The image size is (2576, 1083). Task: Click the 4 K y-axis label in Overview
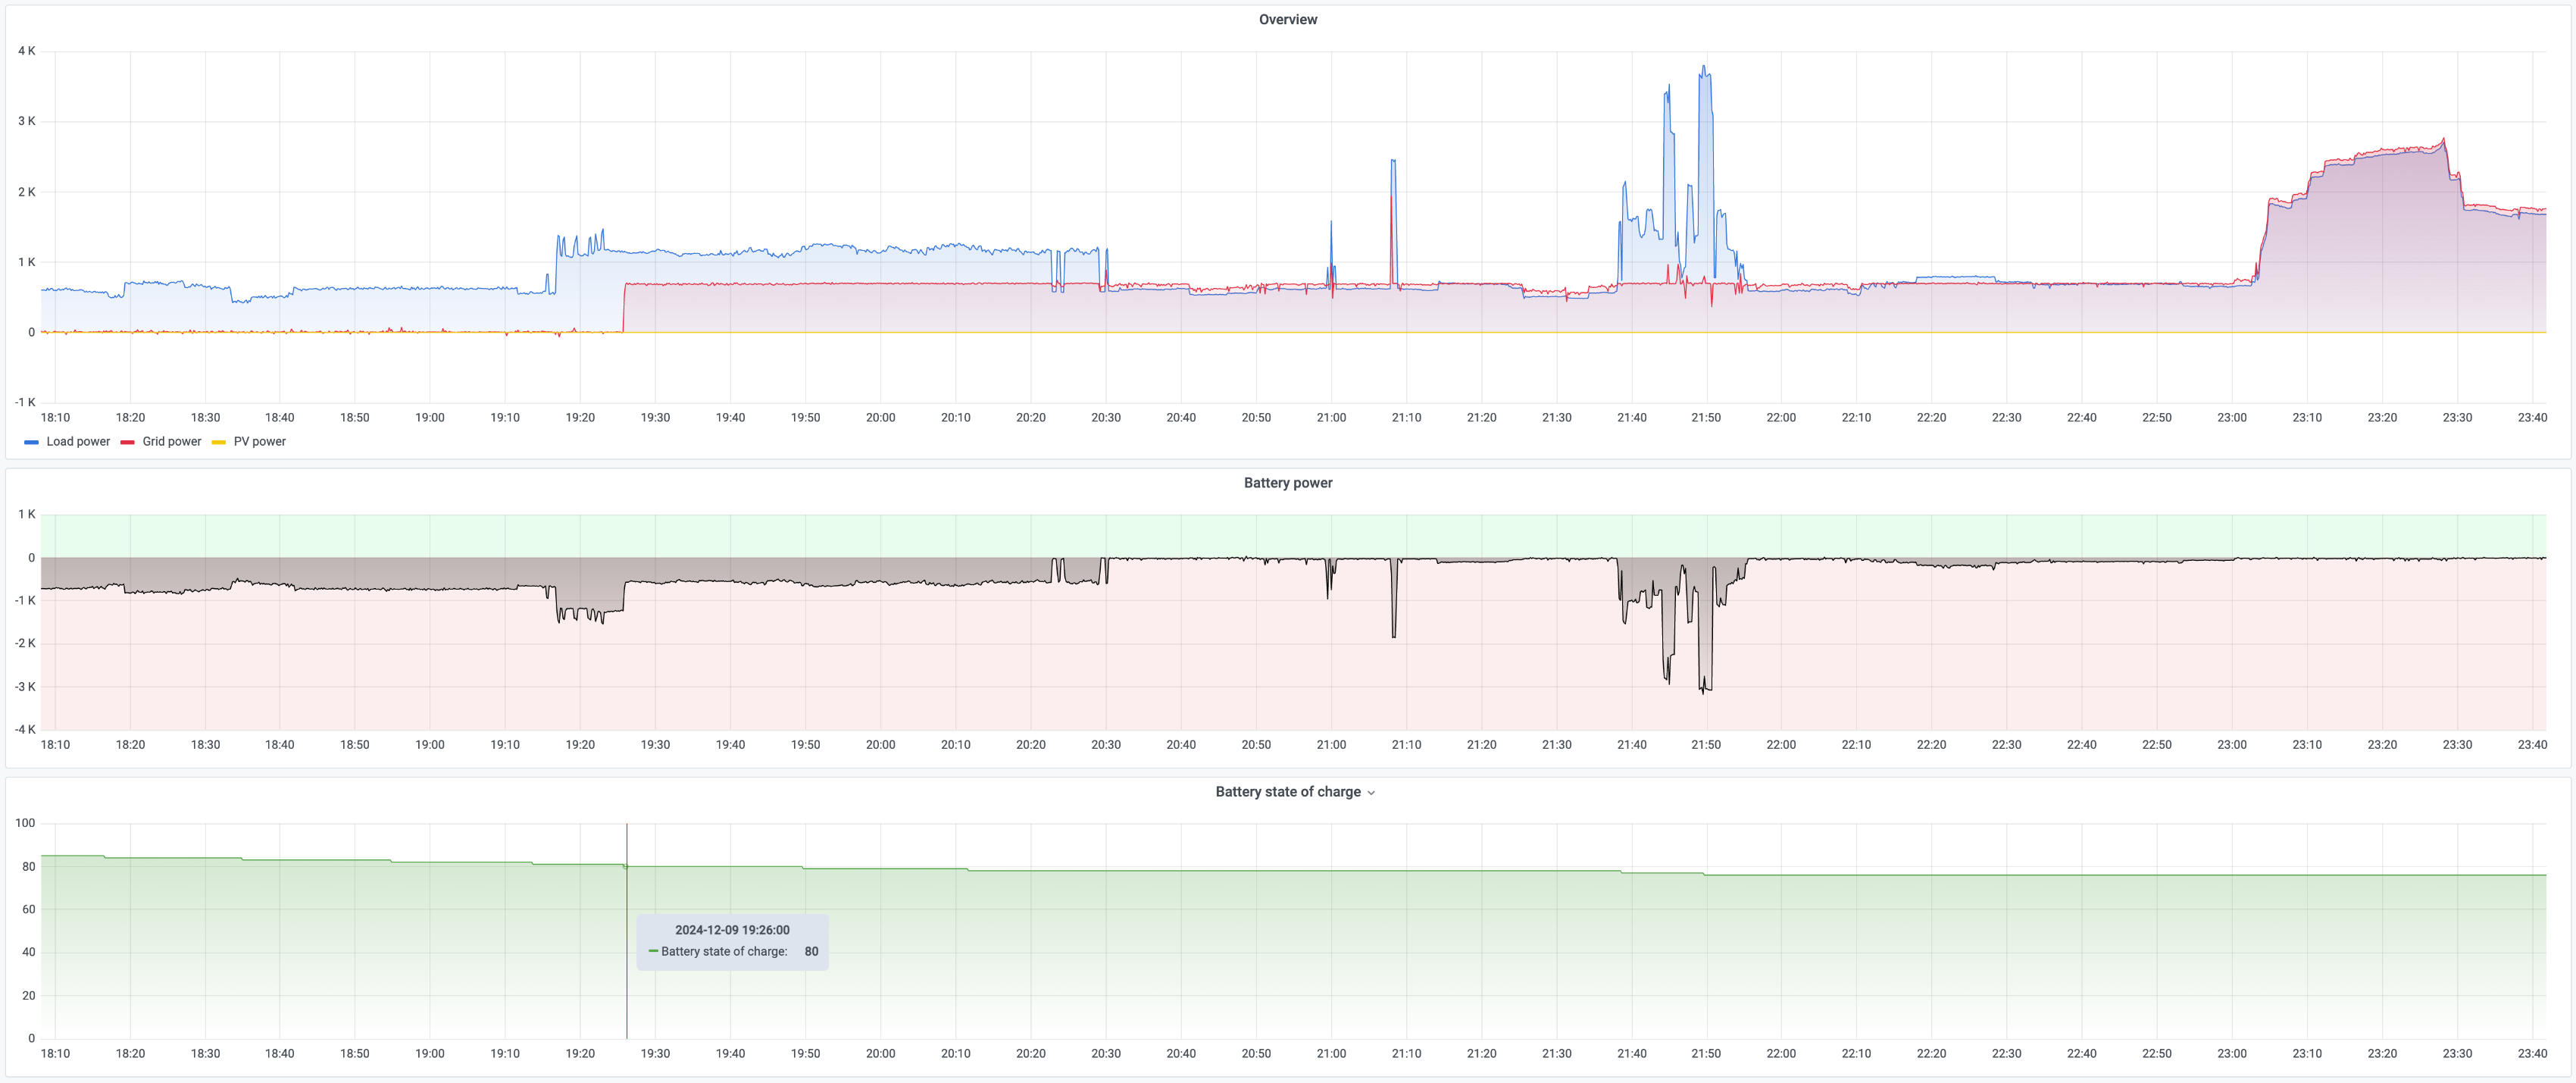coord(26,51)
